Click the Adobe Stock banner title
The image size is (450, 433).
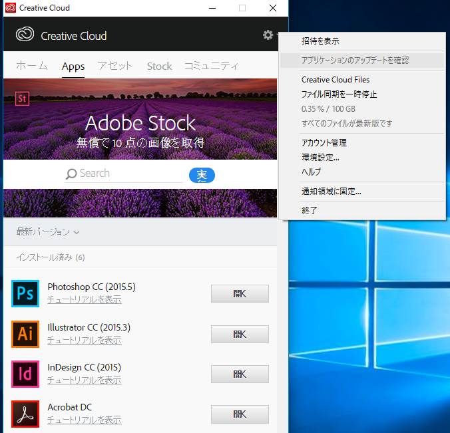tap(140, 123)
